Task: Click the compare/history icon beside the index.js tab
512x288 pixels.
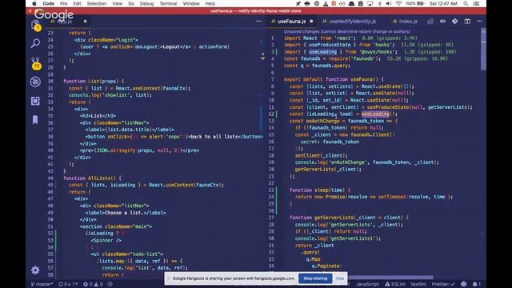Action: click(430, 22)
